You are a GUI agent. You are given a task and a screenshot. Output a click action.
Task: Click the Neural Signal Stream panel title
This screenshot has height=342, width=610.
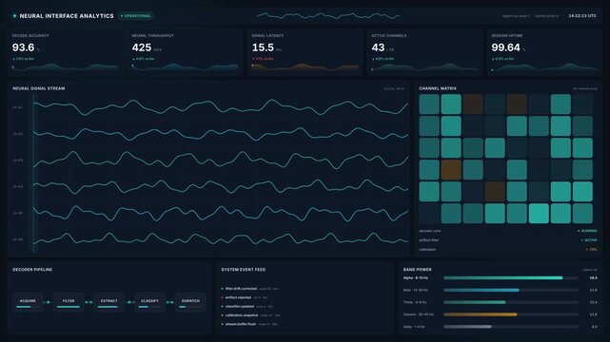[38, 88]
